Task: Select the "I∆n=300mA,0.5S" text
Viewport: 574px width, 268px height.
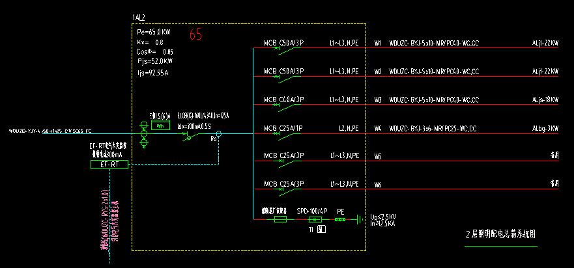Action: point(194,126)
